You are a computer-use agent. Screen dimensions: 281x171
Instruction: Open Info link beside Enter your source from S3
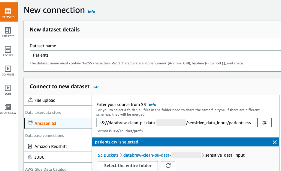152,105
